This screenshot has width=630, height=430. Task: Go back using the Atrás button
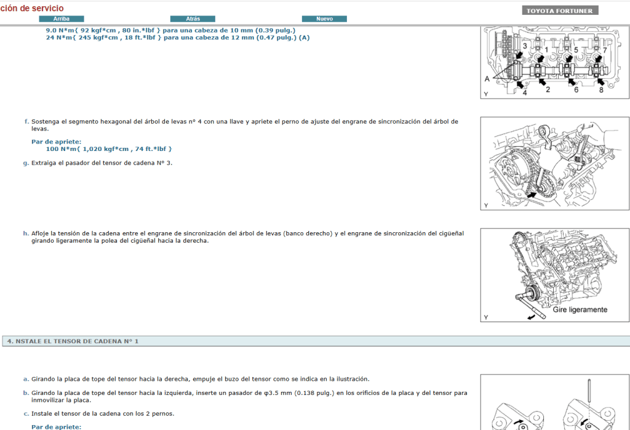click(193, 19)
